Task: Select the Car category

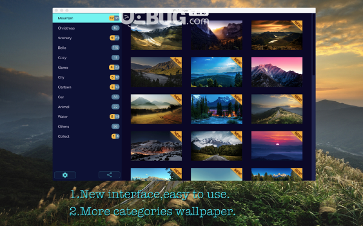Action: click(87, 97)
